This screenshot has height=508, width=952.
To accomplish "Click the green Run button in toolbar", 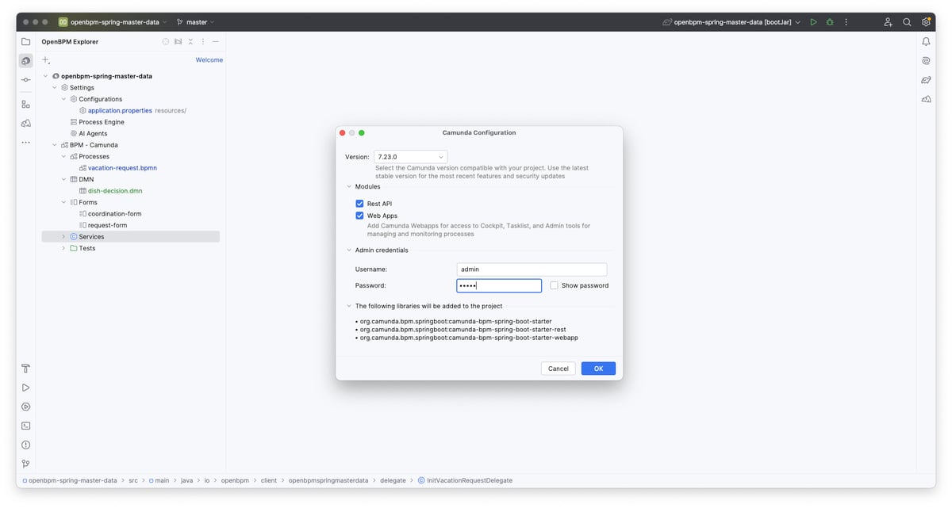I will tap(813, 22).
